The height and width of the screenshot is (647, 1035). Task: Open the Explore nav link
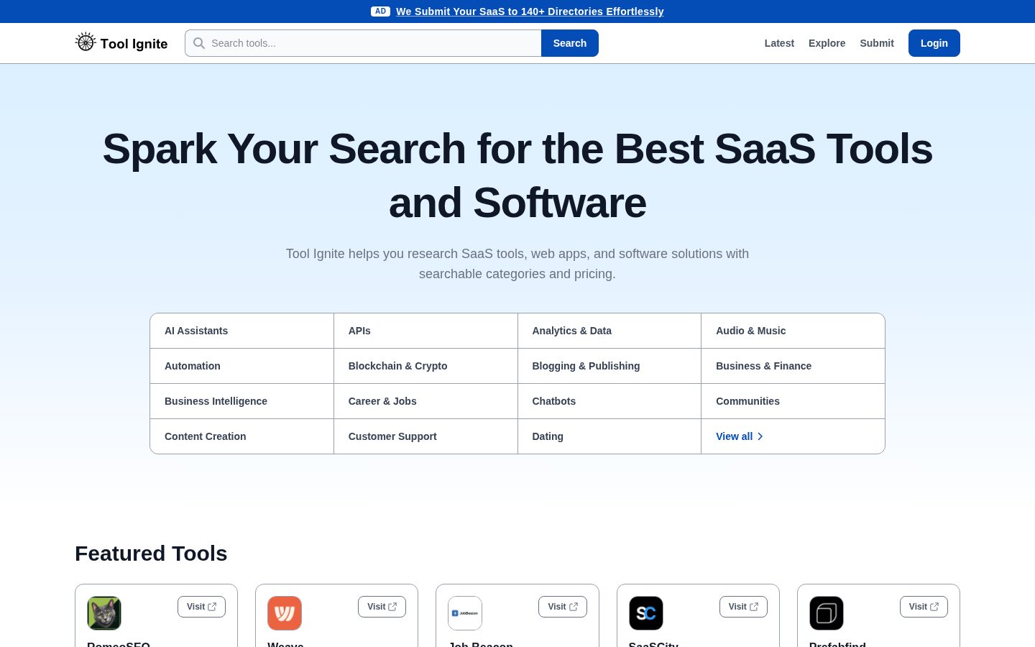pyautogui.click(x=827, y=43)
